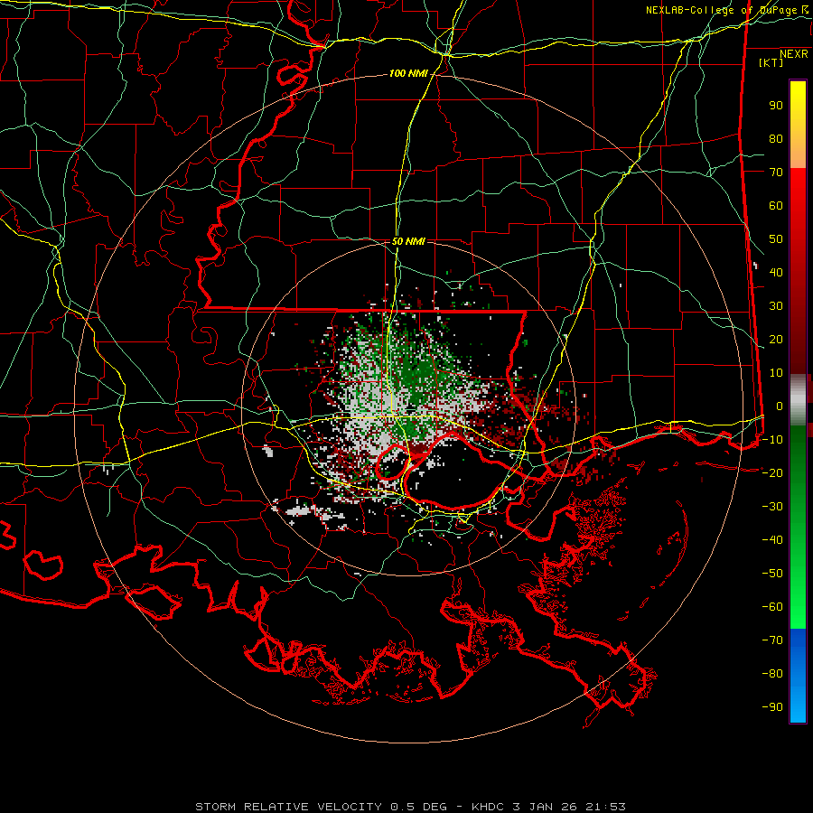Image resolution: width=813 pixels, height=813 pixels.
Task: Click the "50 NMI" range ring label
Action: (408, 241)
